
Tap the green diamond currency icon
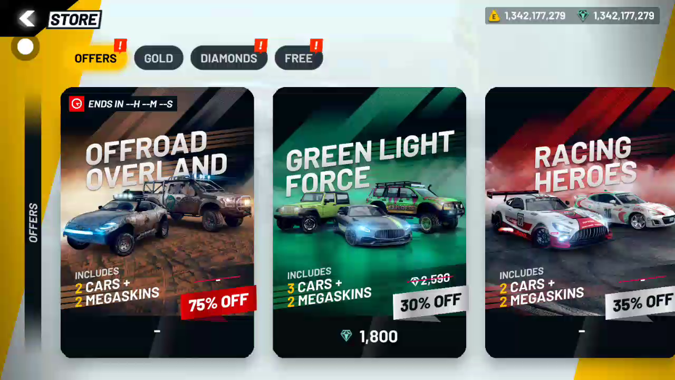(x=583, y=16)
